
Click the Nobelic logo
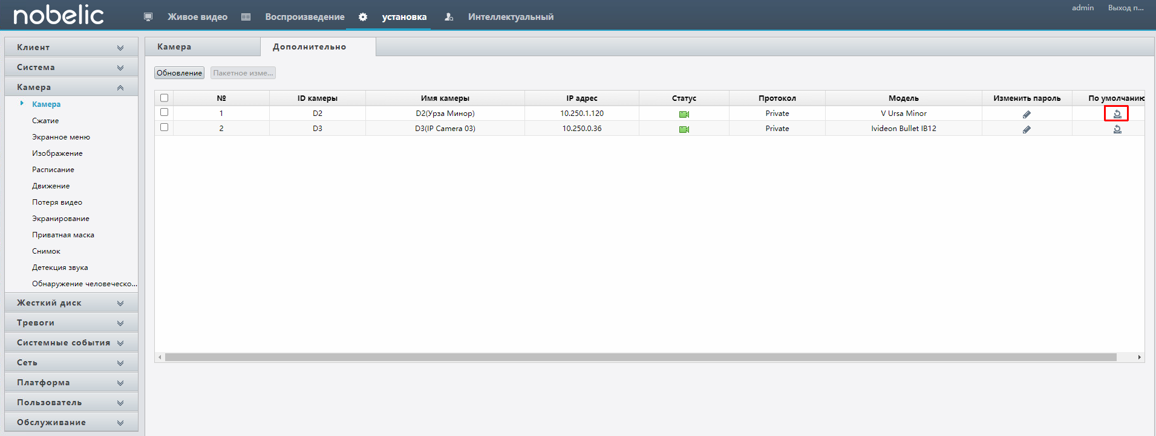click(x=59, y=15)
